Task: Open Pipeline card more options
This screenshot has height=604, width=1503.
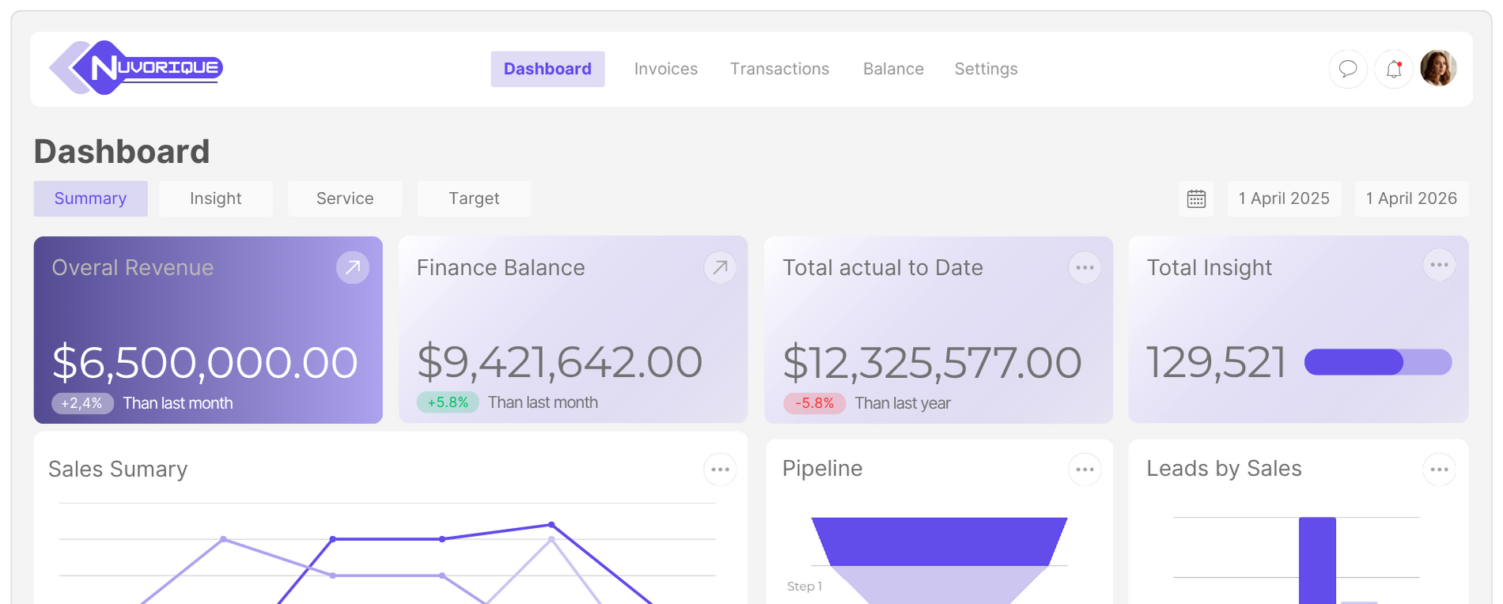Action: click(x=1085, y=470)
